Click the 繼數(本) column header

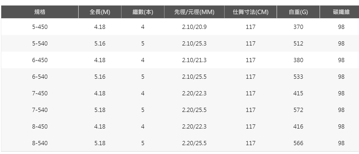(x=143, y=12)
